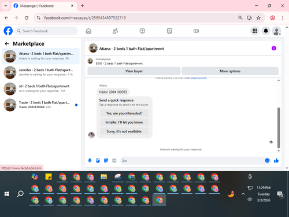Screen dimensions: 289x217
Task: Open the tab search dropdown arrow
Action: pyautogui.click(x=6, y=6)
